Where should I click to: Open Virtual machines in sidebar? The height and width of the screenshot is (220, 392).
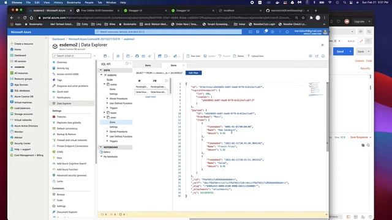[x=21, y=103]
